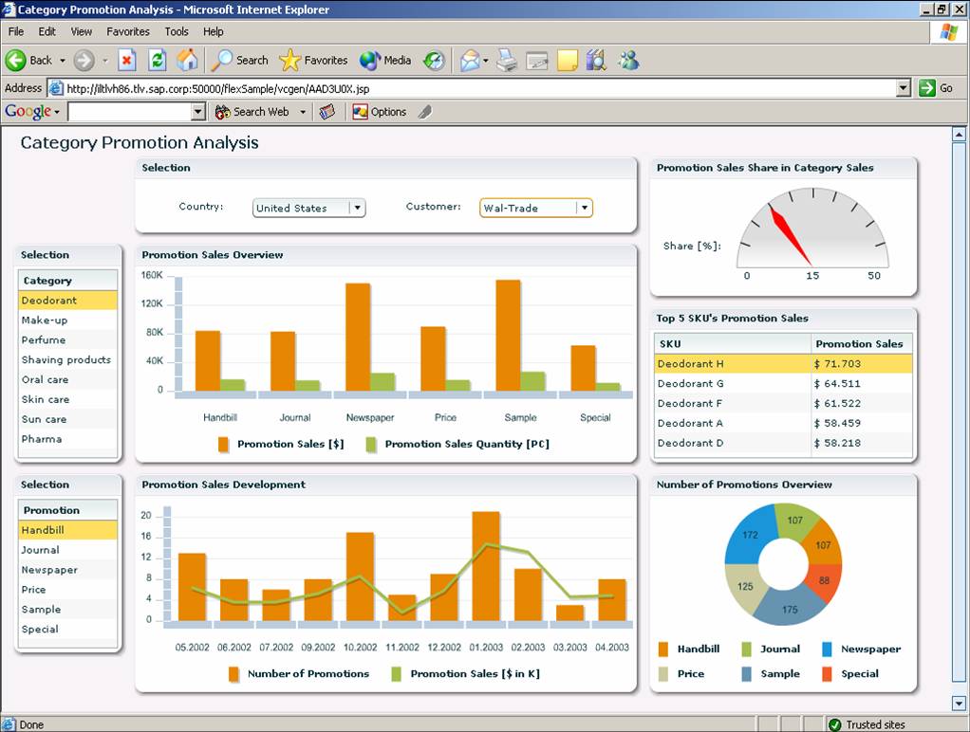
Task: Select Newspaper in the Promotion list
Action: click(49, 570)
